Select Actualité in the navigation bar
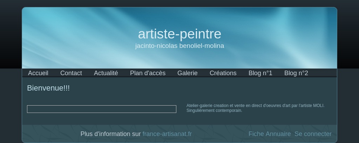This screenshot has width=359, height=143. tap(106, 73)
